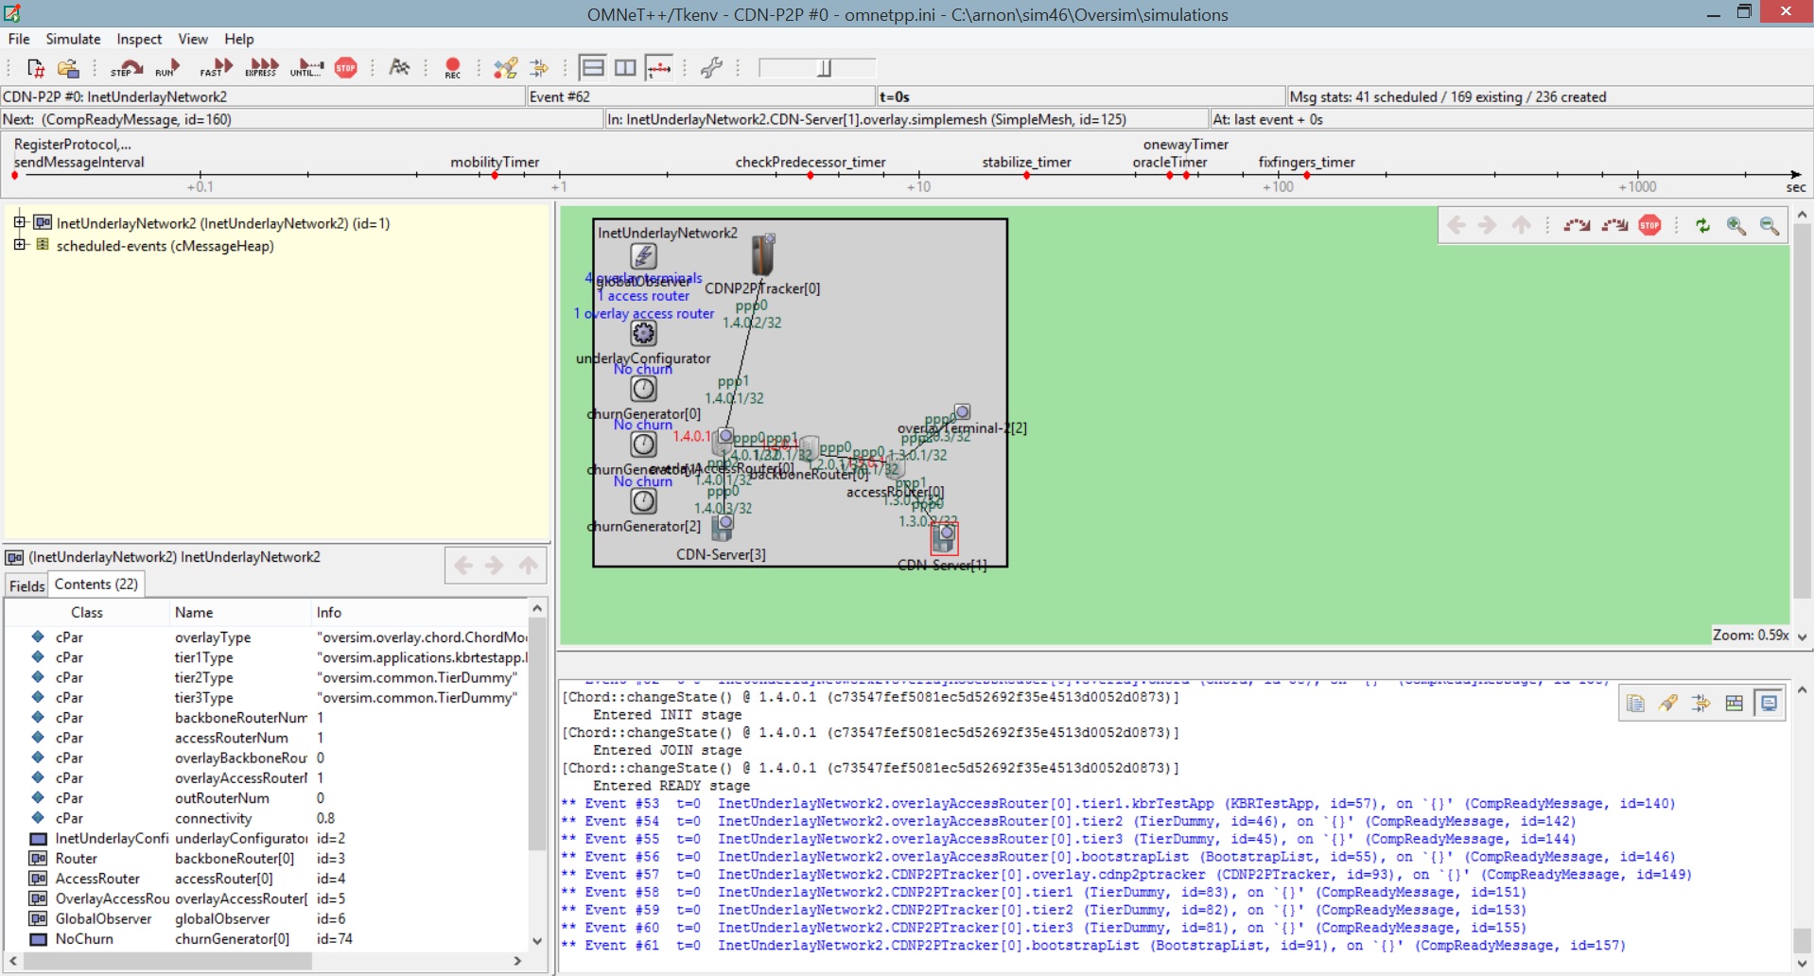Click the oracleTimer marker on timeline
Image resolution: width=1814 pixels, height=976 pixels.
pos(1170,176)
